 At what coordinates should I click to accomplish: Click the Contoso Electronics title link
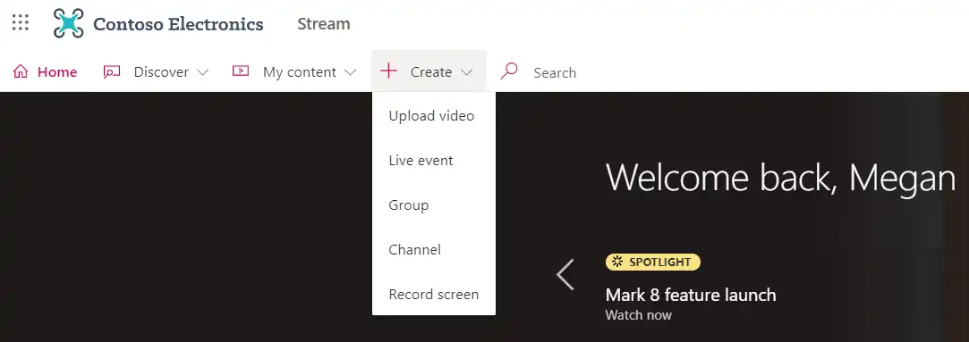178,24
